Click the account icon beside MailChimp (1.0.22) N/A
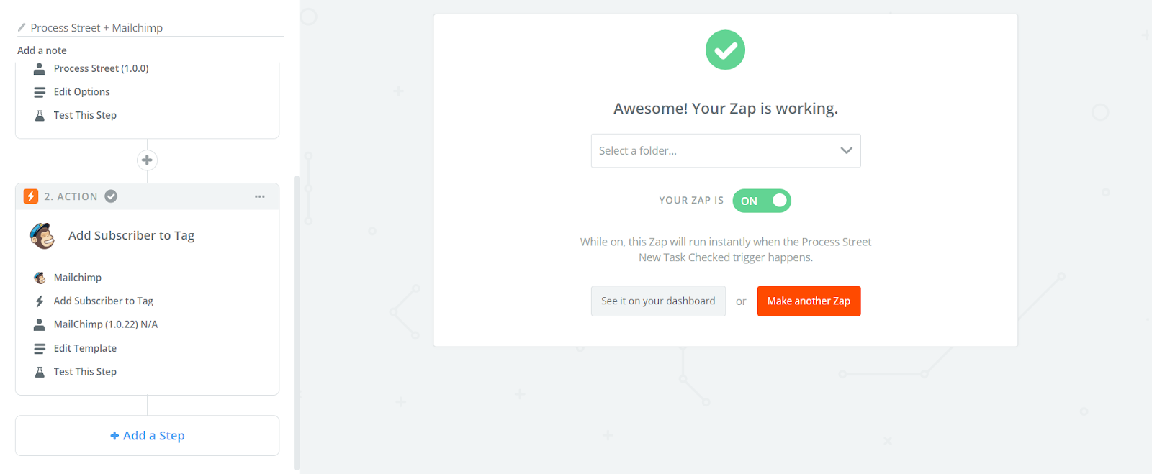 (39, 324)
